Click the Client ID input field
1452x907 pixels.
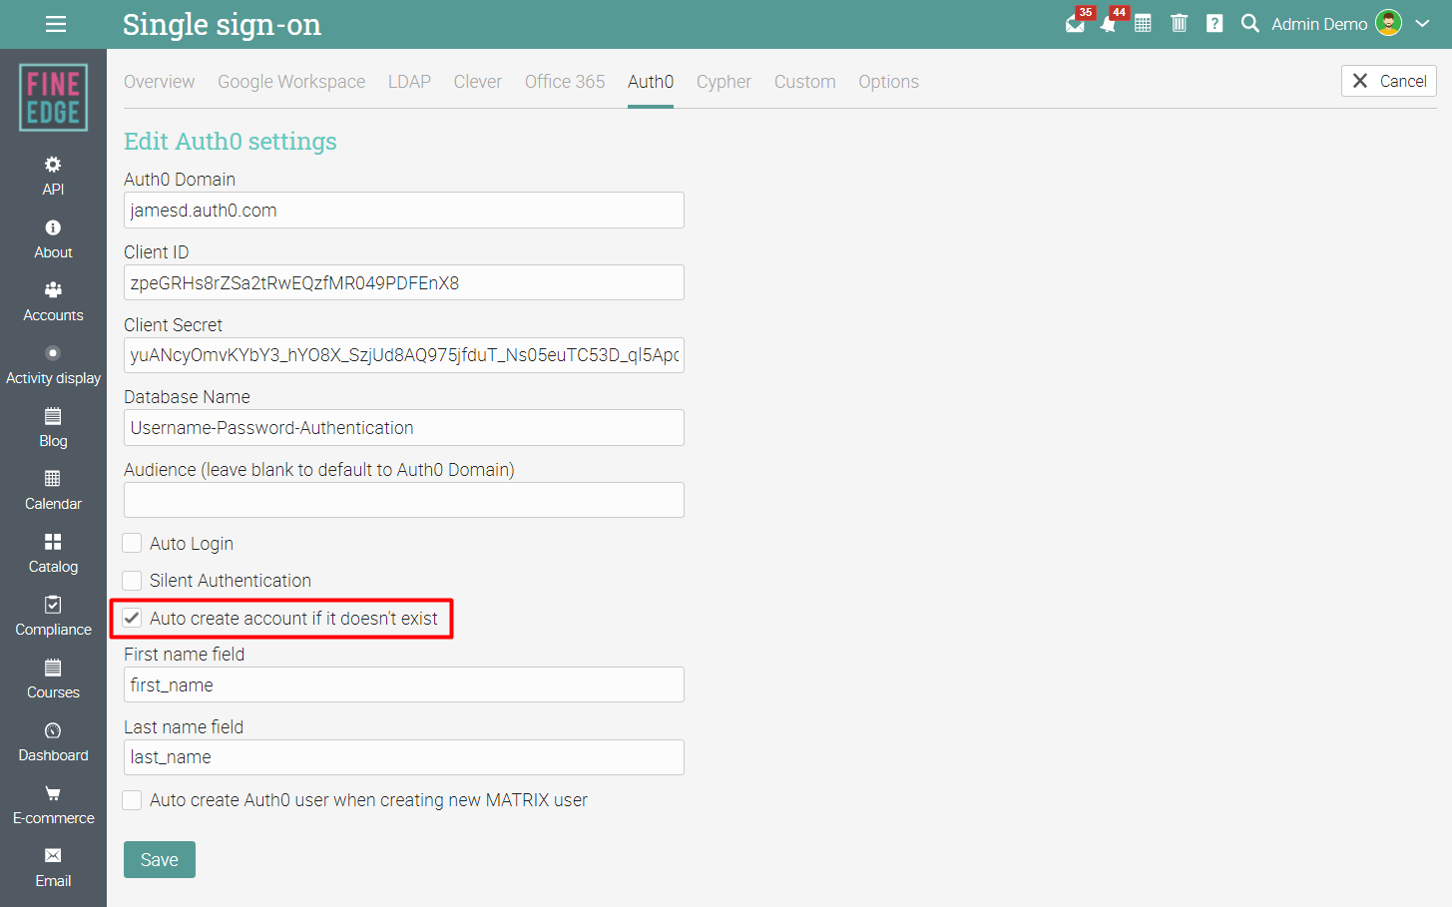(x=404, y=282)
